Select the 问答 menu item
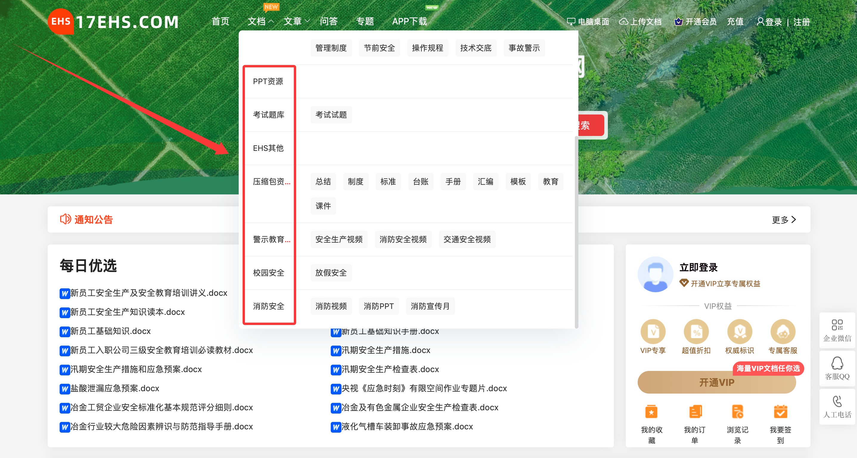Viewport: 857px width, 458px height. pyautogui.click(x=329, y=21)
